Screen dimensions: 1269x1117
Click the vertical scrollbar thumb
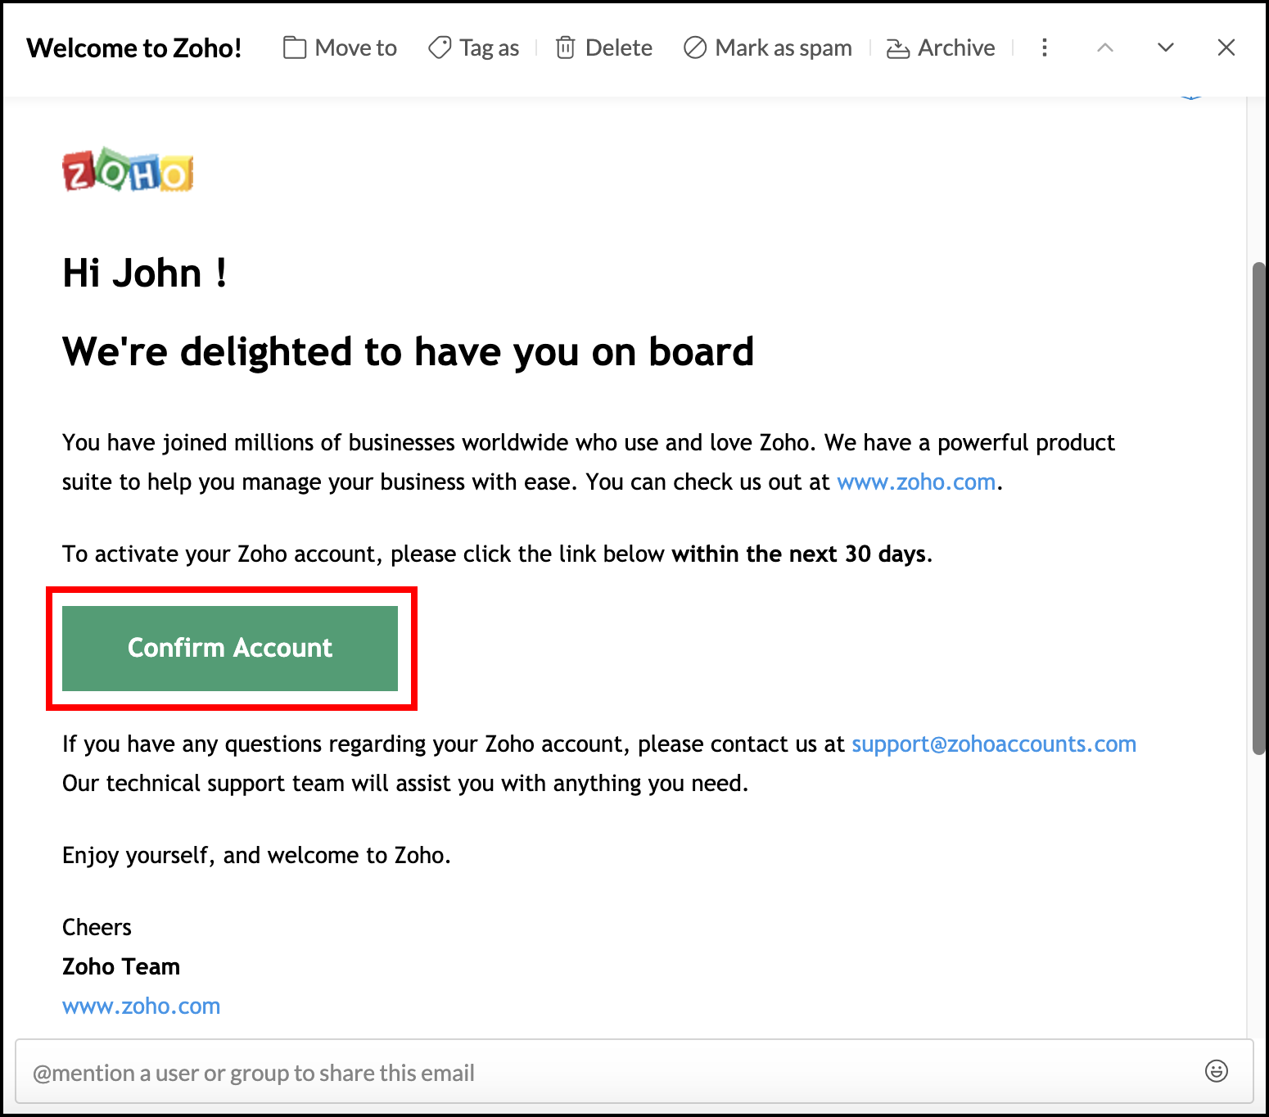point(1259,508)
